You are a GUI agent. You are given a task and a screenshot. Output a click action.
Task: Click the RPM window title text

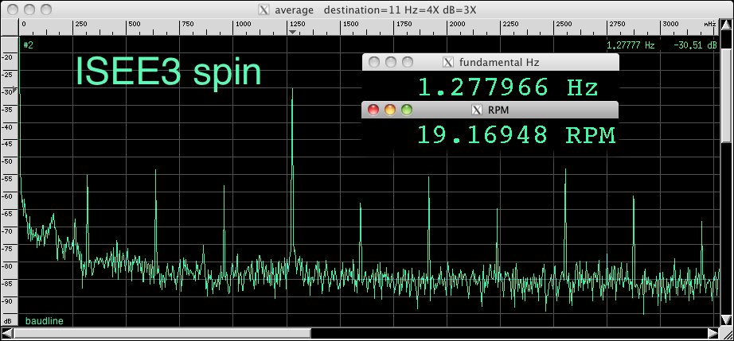point(498,110)
